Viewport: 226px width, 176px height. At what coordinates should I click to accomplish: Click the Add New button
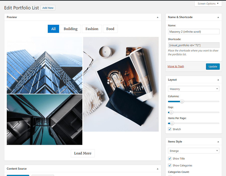click(48, 8)
